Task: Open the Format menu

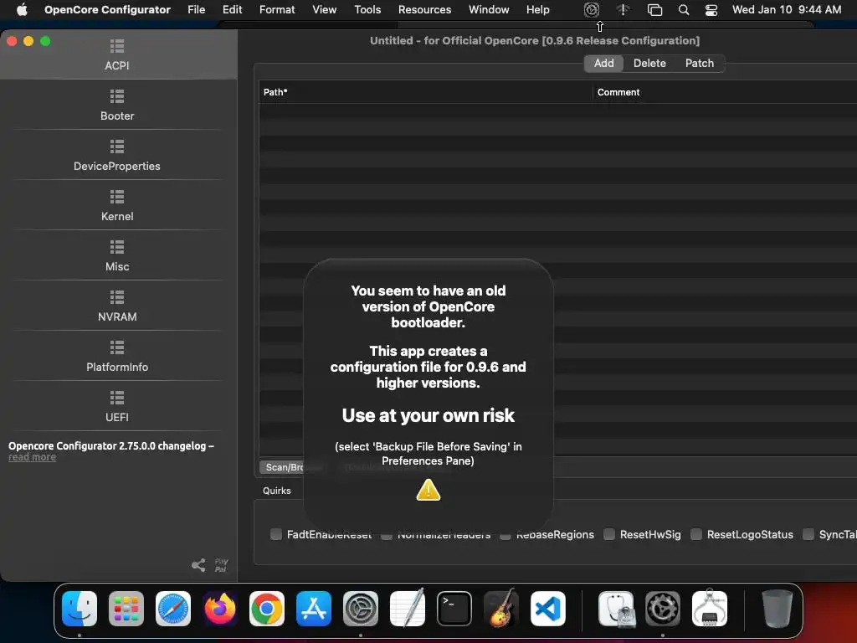Action: pos(277,10)
